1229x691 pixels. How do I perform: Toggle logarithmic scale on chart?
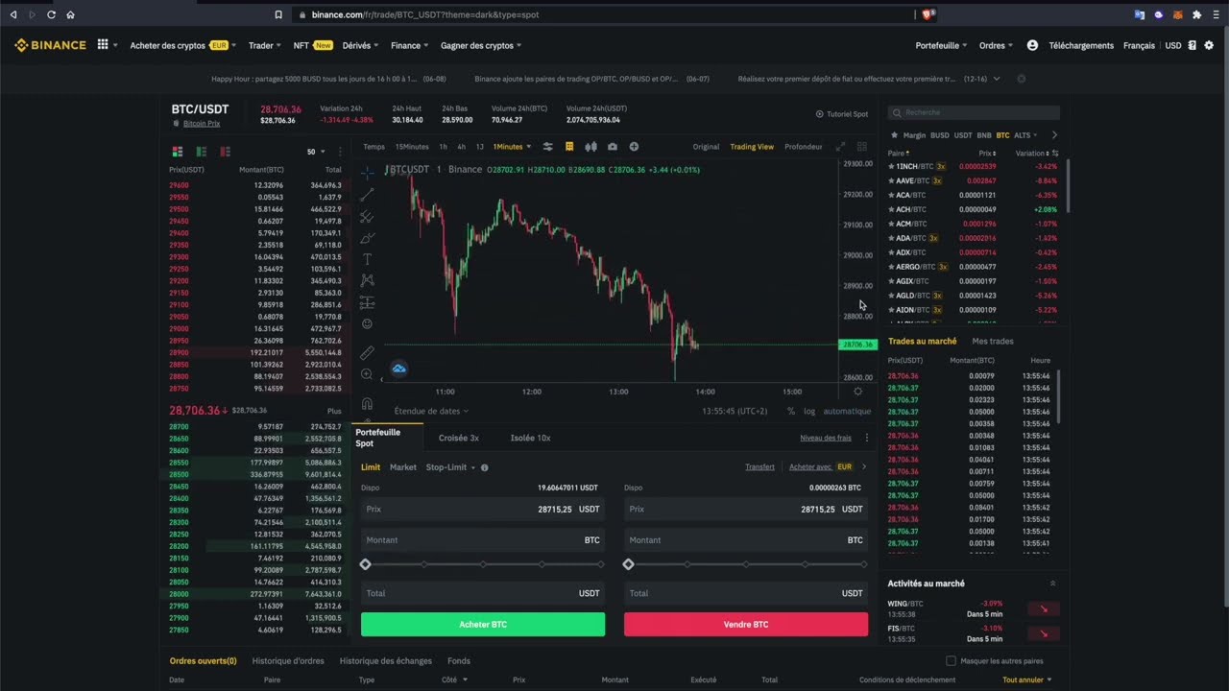click(x=809, y=411)
